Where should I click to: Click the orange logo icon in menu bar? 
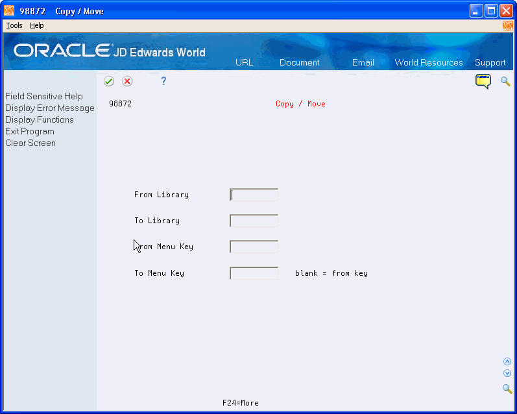pyautogui.click(x=508, y=26)
